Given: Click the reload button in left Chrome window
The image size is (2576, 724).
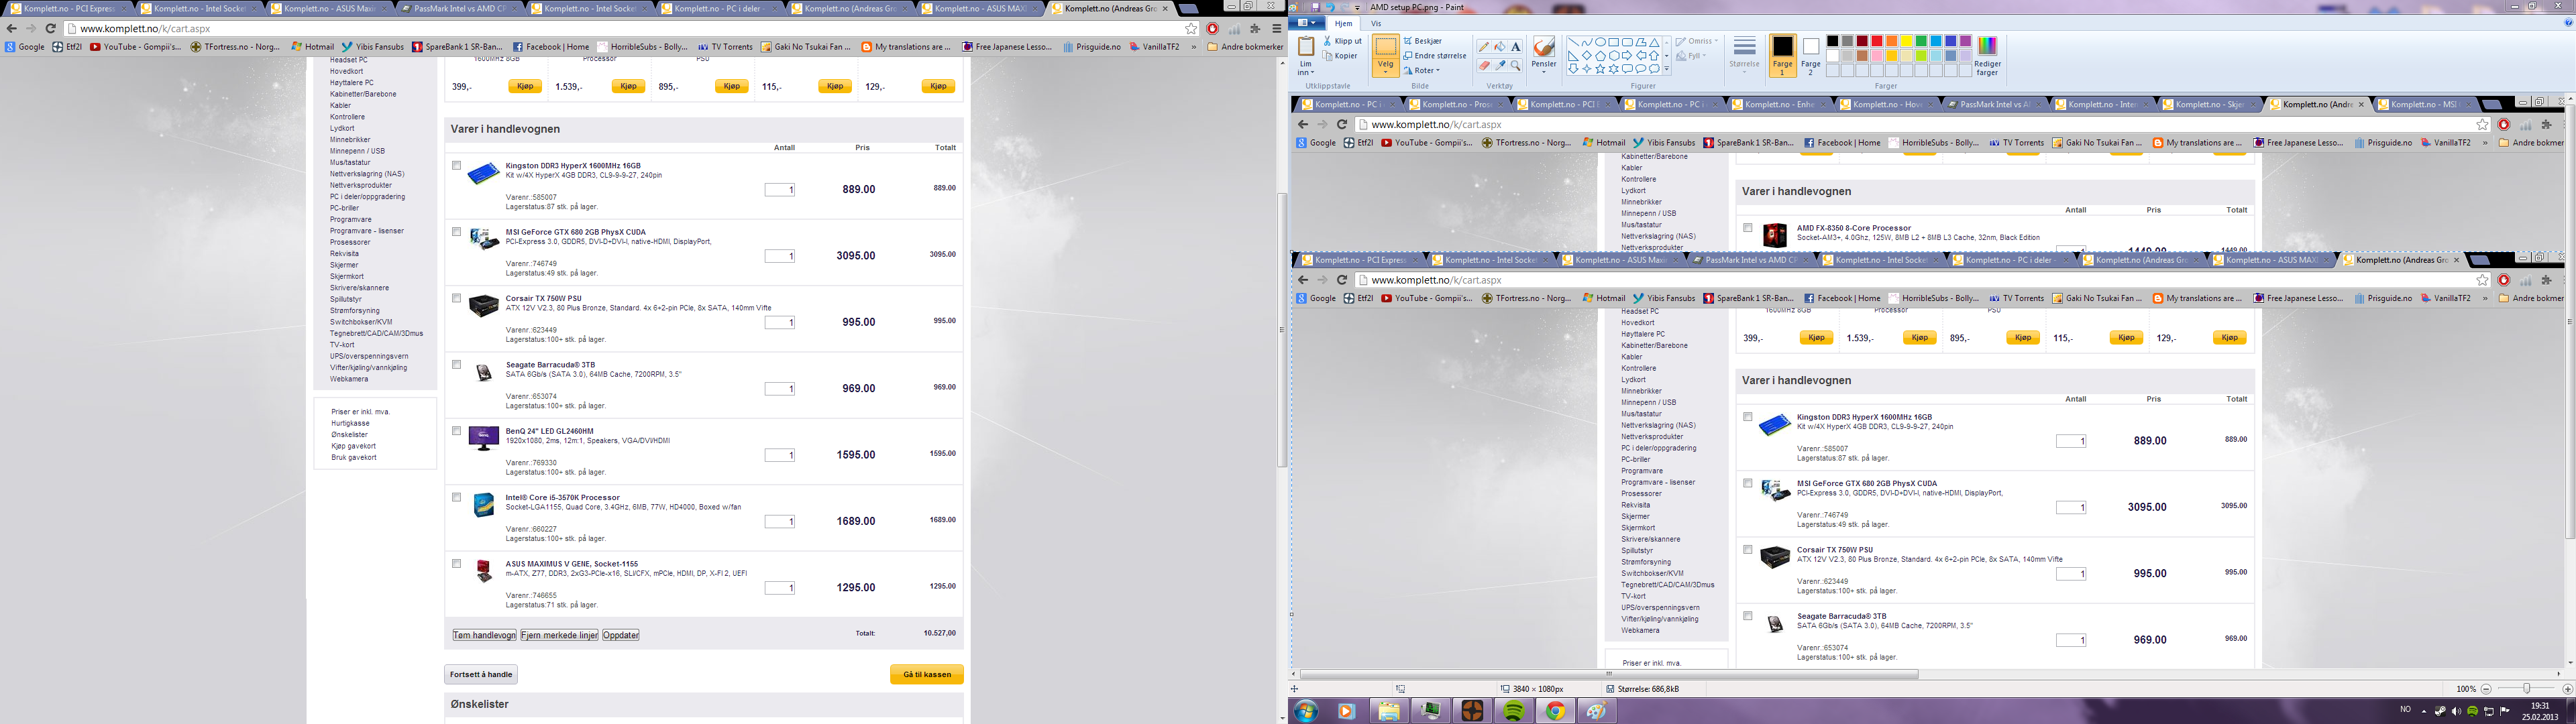Looking at the screenshot, I should [x=50, y=28].
